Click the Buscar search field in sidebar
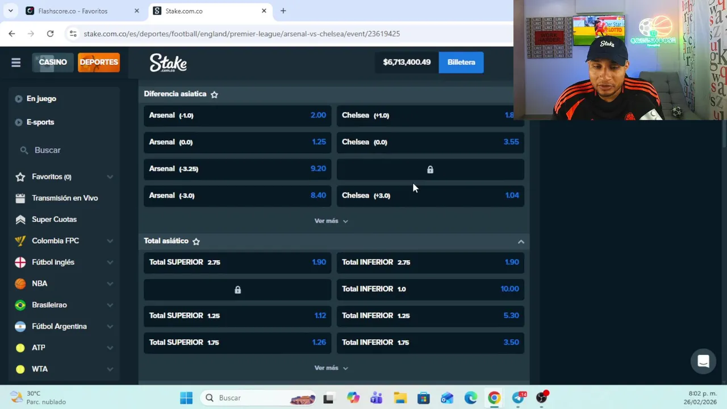The height and width of the screenshot is (409, 727). (x=64, y=151)
